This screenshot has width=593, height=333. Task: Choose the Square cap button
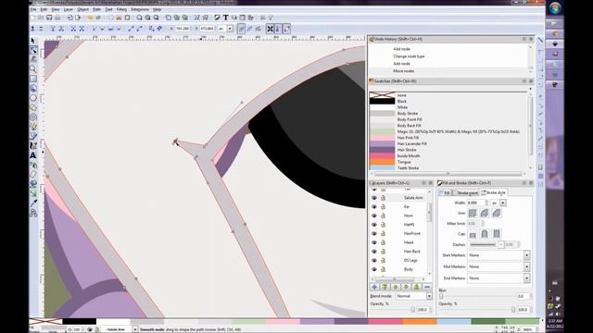(x=497, y=234)
